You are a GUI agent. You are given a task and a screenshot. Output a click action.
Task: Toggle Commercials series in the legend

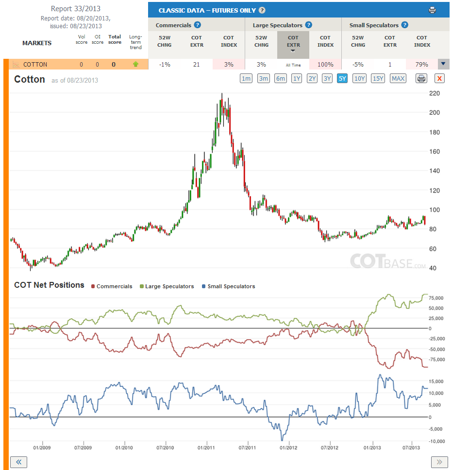pos(112,286)
